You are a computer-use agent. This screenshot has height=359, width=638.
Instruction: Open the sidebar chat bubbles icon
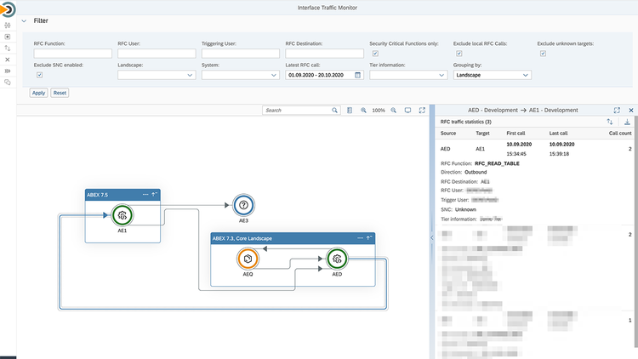(8, 83)
